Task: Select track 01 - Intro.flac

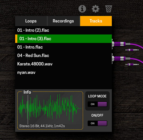Action: [x=63, y=47]
